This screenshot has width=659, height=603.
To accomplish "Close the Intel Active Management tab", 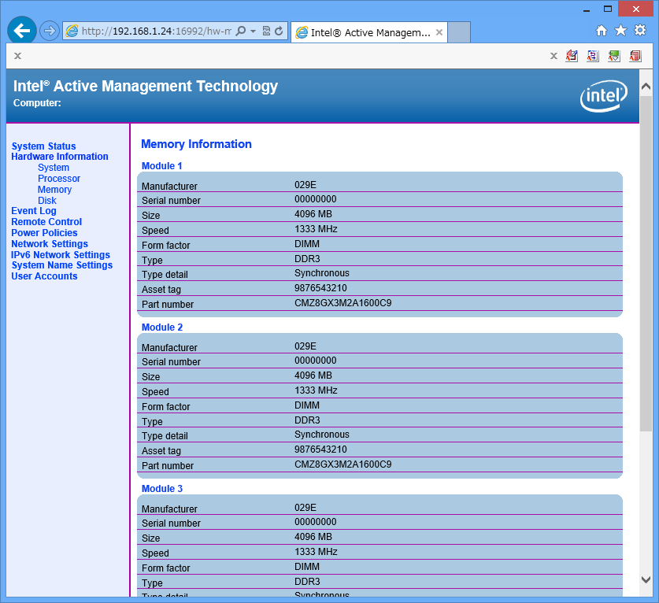I will click(x=439, y=32).
